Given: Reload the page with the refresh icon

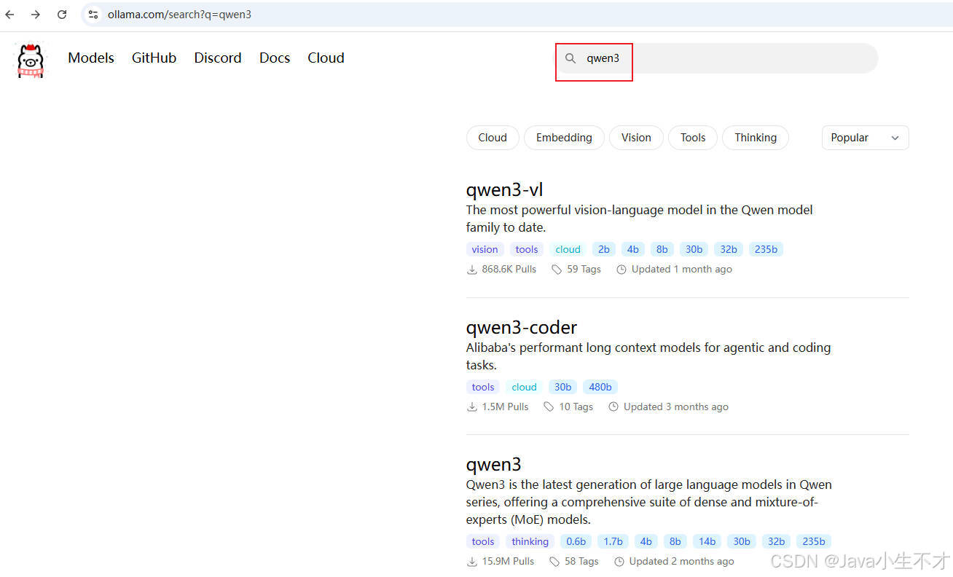Looking at the screenshot, I should (x=62, y=15).
